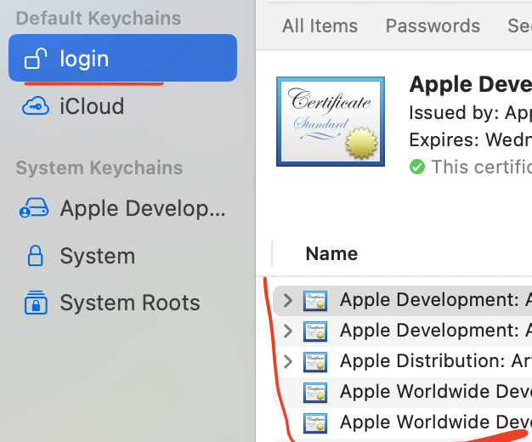Viewport: 532px width, 442px height.
Task: Sort list by the Name column header
Action: (x=331, y=253)
